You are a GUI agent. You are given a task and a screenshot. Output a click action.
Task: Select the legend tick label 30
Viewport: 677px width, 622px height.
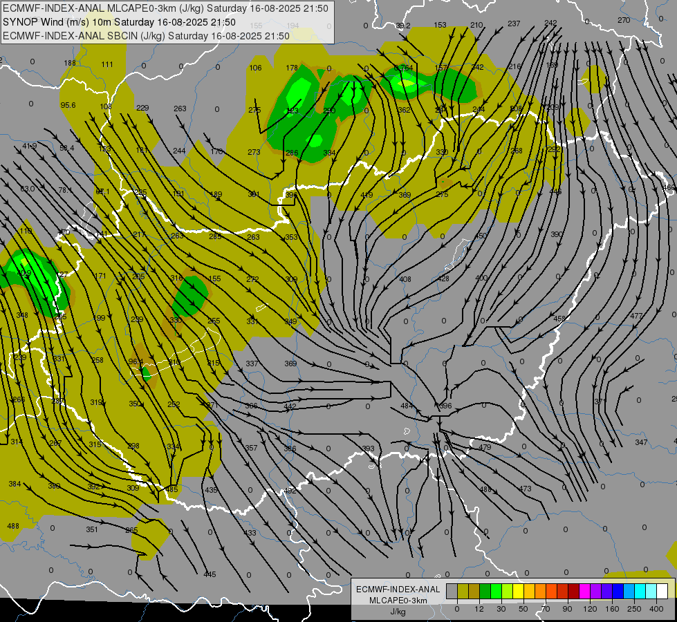pos(501,609)
